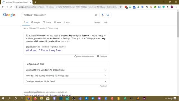Viewport: 179px width, 101px height.
Task: Go back to the previous page
Action: [3, 7]
